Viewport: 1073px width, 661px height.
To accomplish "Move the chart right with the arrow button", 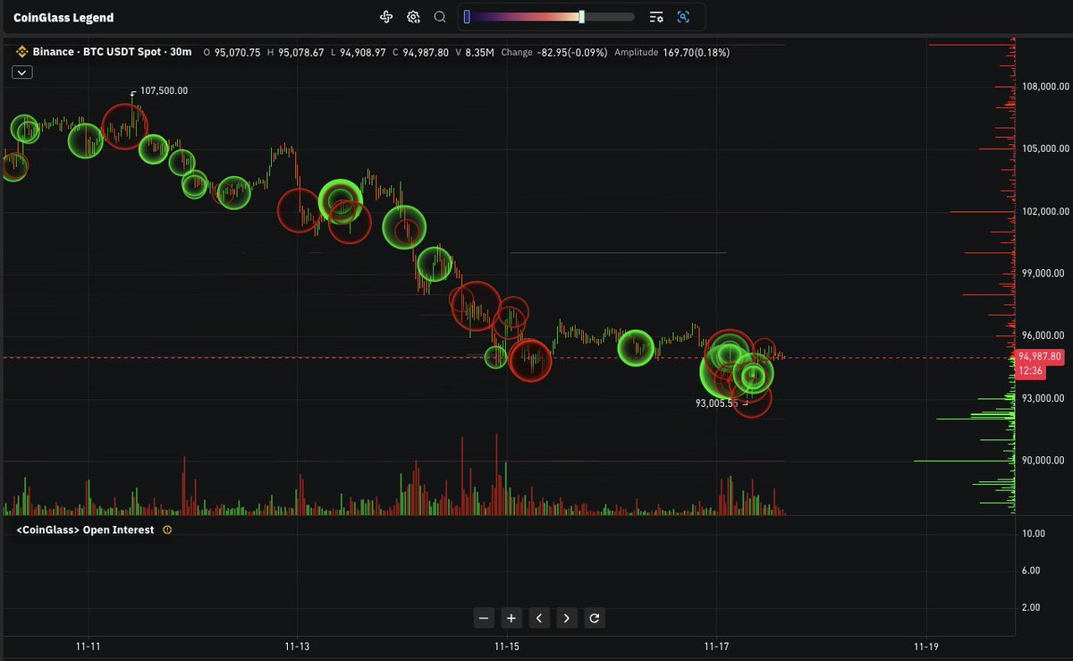I will click(x=567, y=617).
